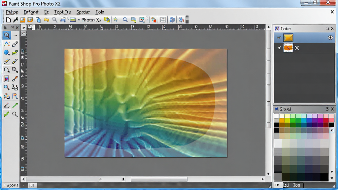This screenshot has width=338, height=190.
Task: Click the green landscape rectangle toolbar icon
Action: point(73,20)
